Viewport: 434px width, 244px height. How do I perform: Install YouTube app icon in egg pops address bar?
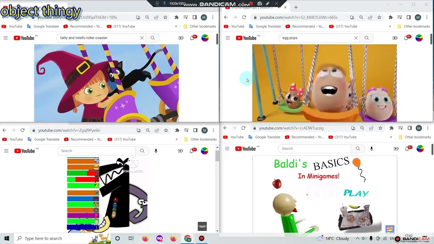(x=352, y=17)
